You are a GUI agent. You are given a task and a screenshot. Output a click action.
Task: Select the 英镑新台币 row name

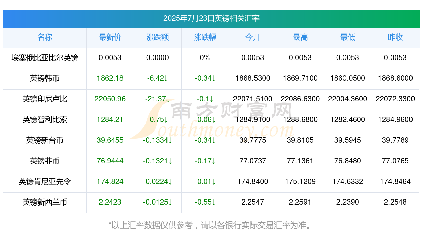(x=45, y=140)
